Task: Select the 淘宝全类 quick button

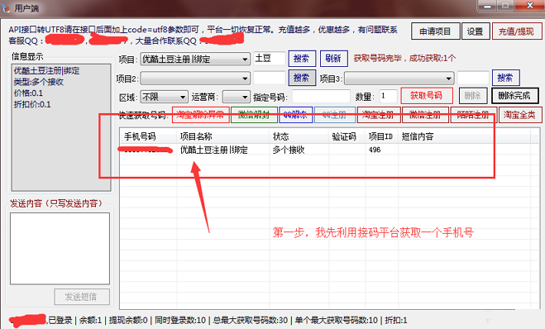Action: pos(520,115)
